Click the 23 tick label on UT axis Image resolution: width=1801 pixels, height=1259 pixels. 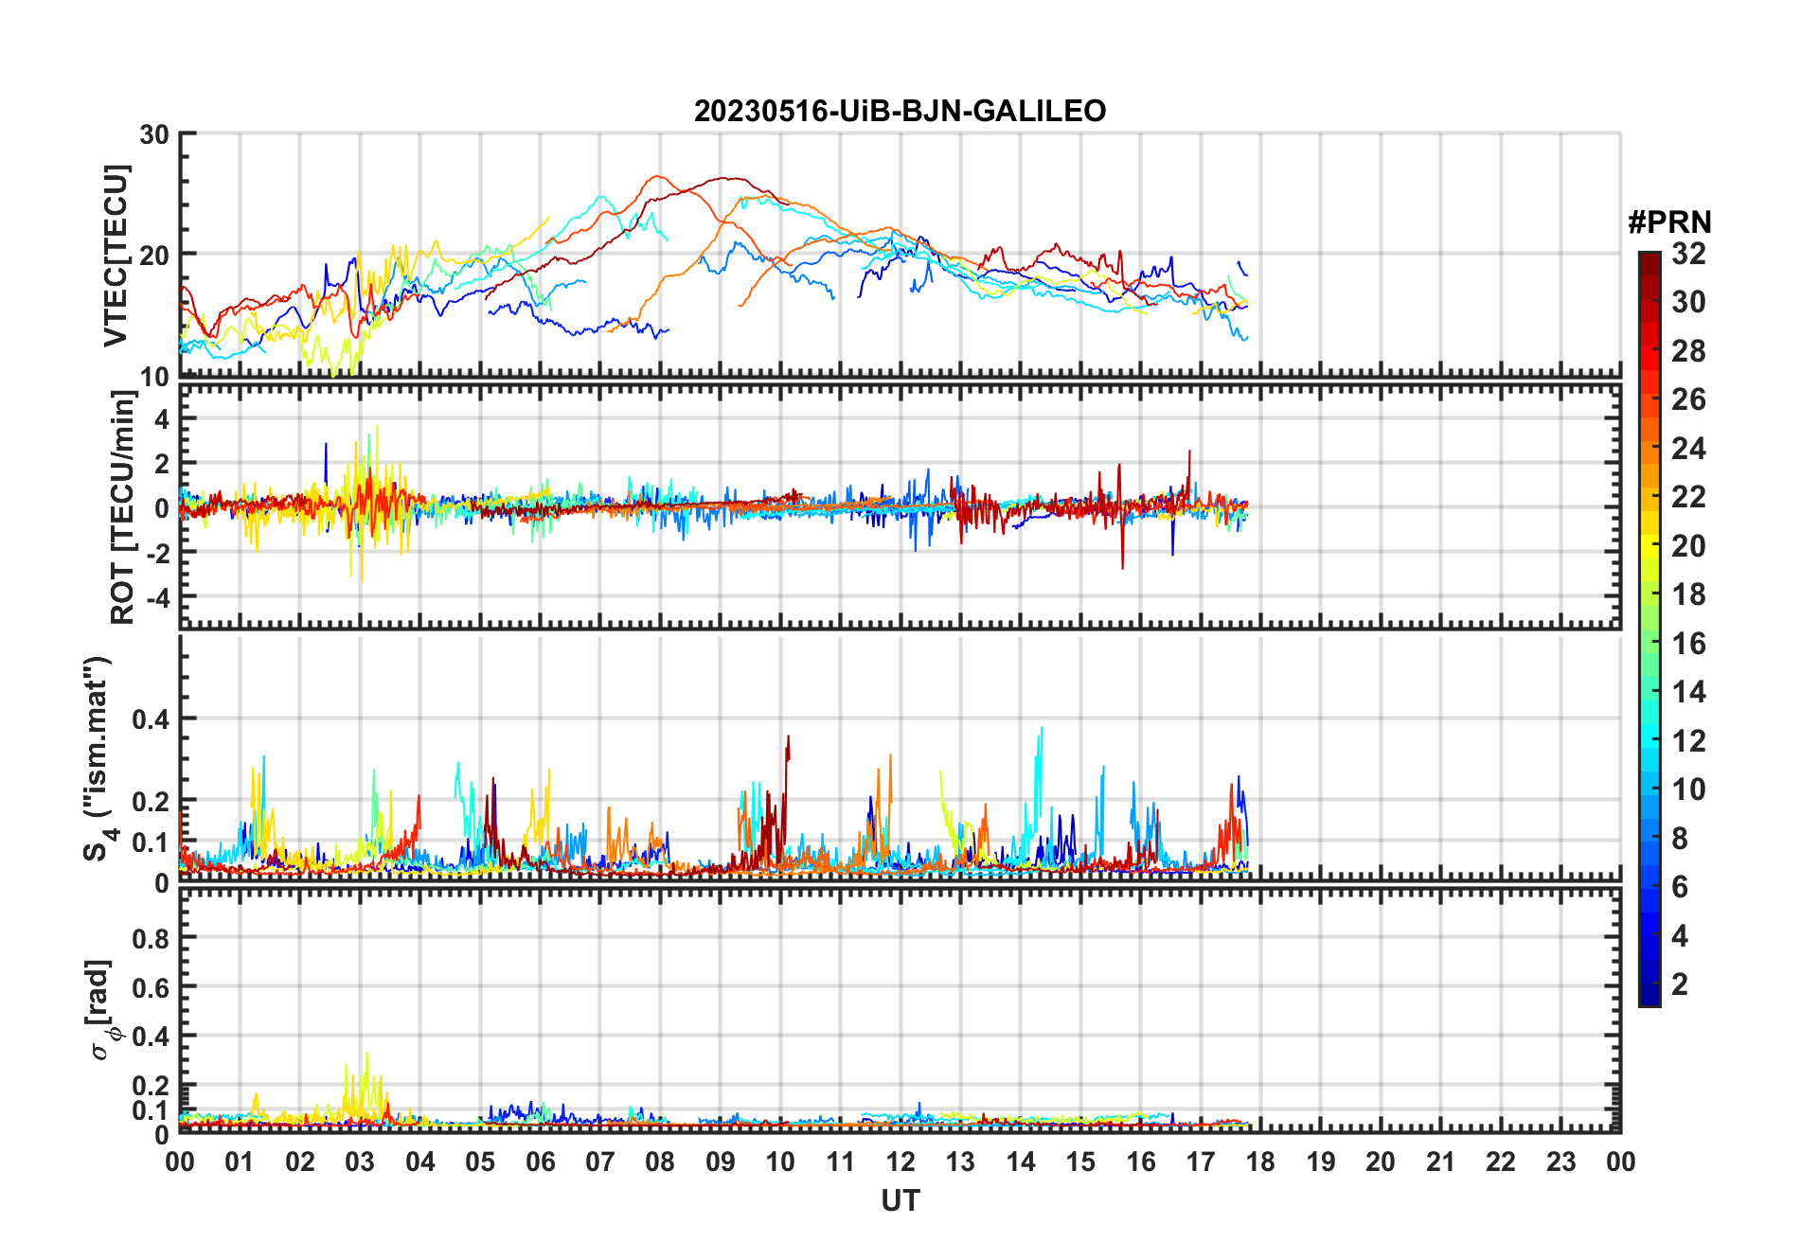[x=1560, y=1161]
